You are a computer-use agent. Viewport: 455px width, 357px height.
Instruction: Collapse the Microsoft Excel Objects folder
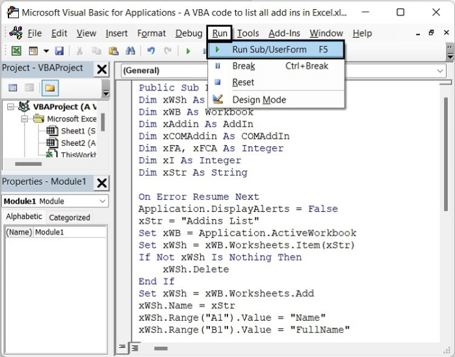click(x=25, y=119)
